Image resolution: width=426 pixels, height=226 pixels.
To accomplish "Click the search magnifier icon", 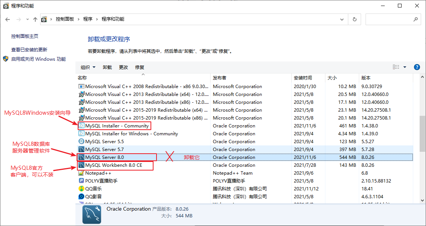I will tap(415, 19).
